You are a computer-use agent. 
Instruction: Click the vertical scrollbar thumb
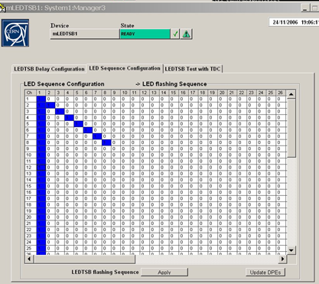[x=291, y=129]
